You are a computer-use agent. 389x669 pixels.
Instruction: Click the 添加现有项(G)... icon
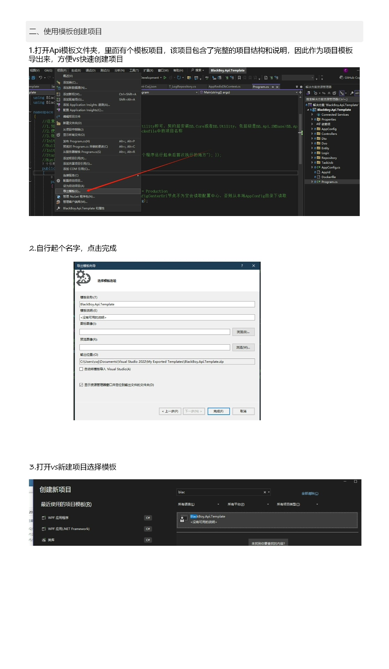(x=59, y=99)
